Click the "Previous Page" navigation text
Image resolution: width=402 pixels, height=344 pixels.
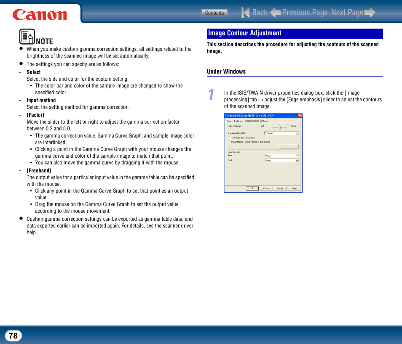[305, 12]
